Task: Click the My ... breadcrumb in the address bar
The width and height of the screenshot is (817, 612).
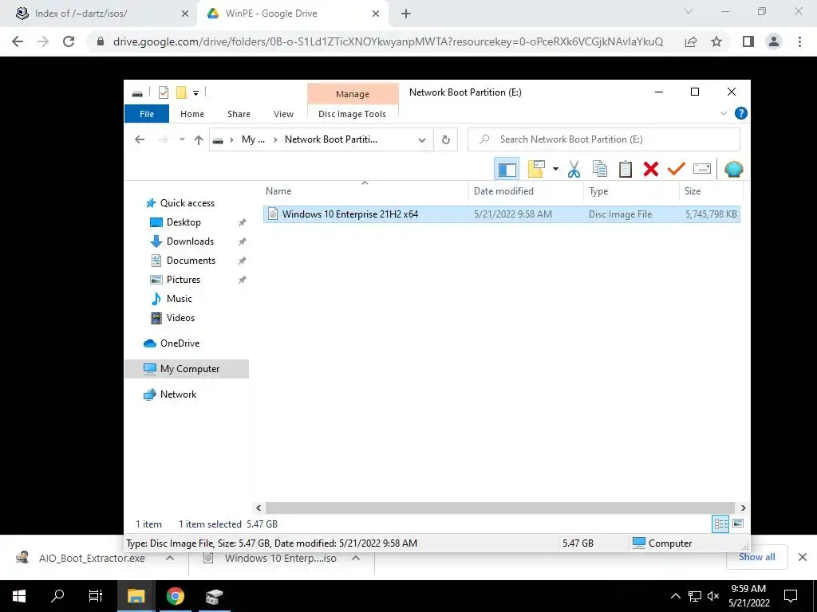Action: click(x=253, y=139)
